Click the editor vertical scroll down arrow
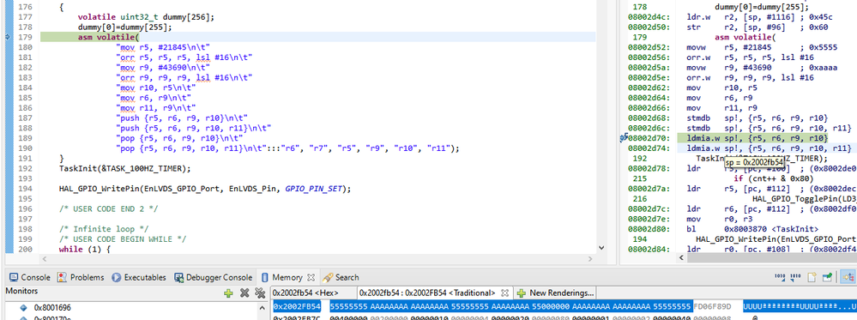Viewport: 857px width, 320px height. 601,248
